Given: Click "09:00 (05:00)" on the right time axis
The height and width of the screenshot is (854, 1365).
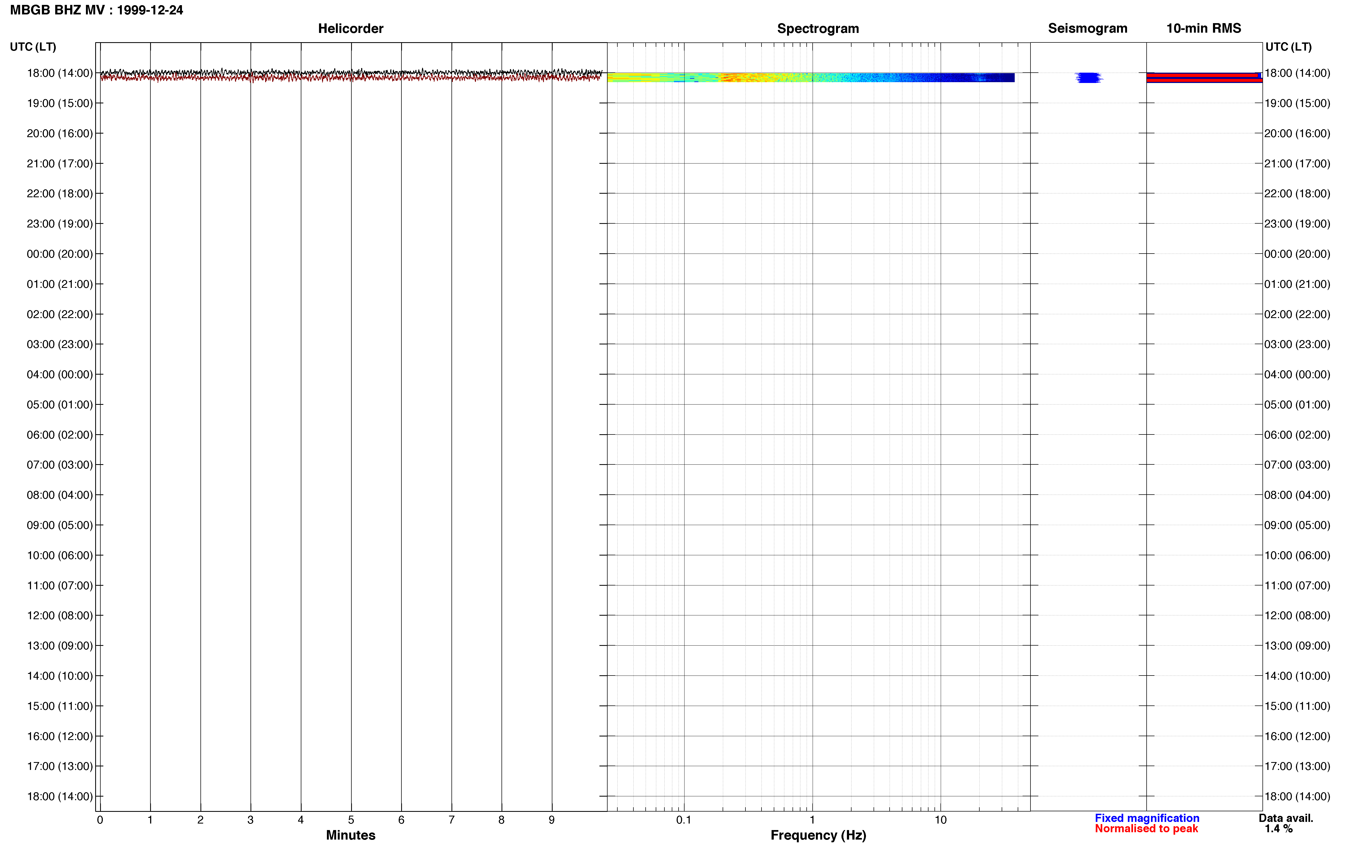Looking at the screenshot, I should [1297, 525].
